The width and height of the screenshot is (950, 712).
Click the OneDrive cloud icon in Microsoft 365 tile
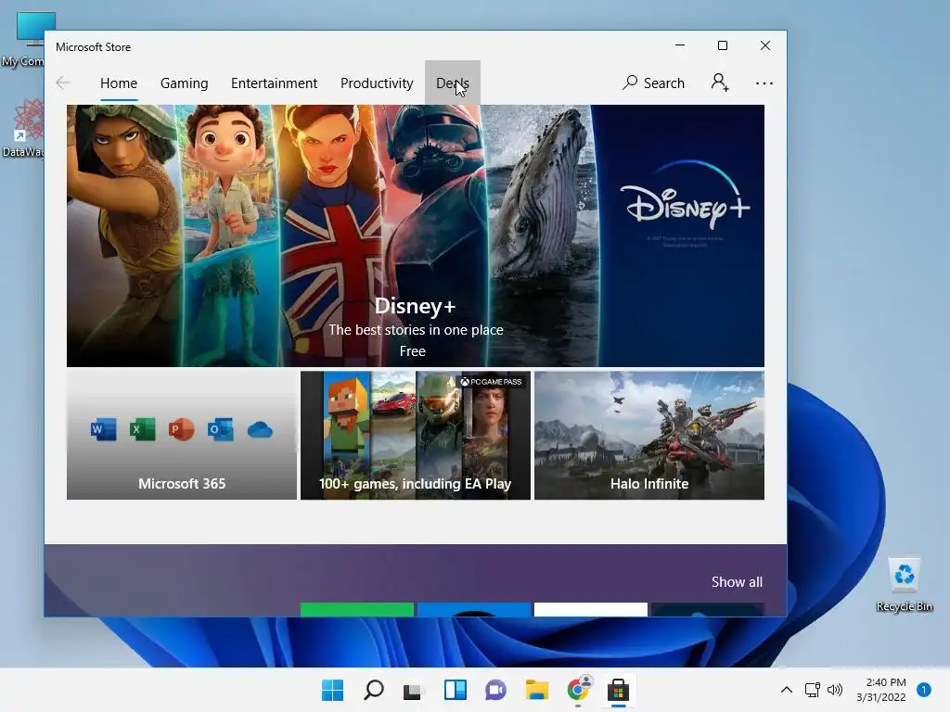[260, 430]
